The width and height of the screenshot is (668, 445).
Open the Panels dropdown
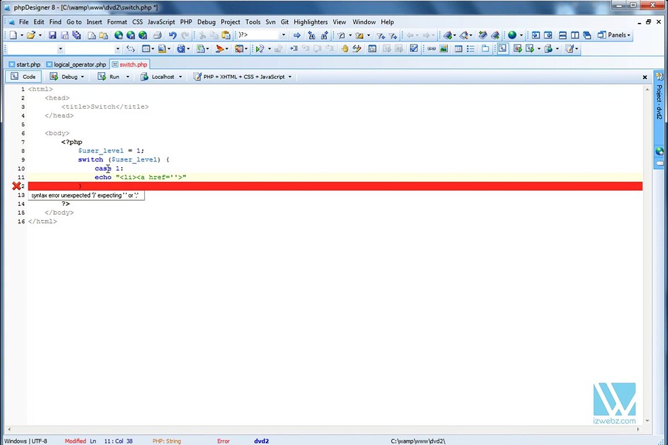point(614,35)
